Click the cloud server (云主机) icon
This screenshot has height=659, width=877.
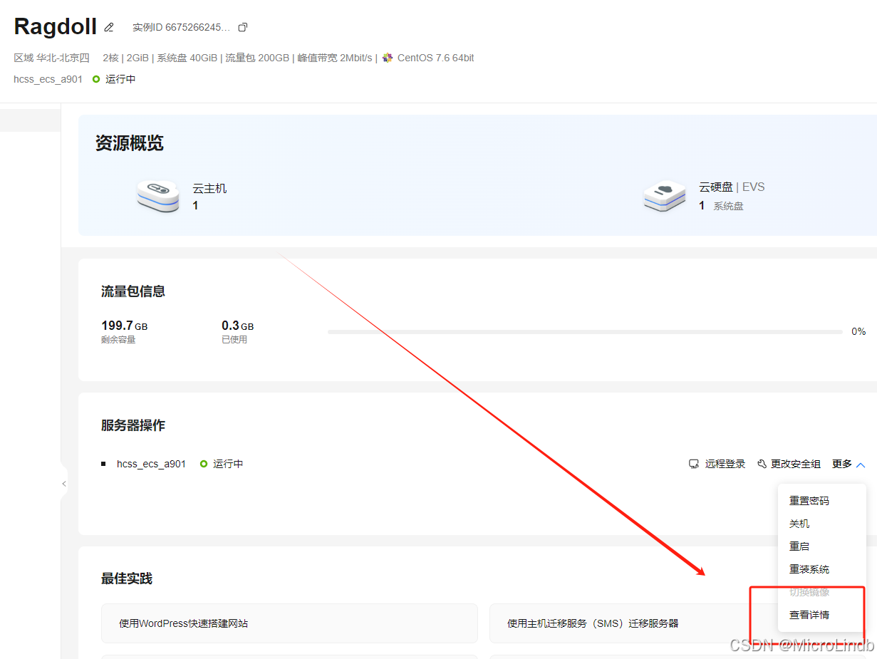tap(158, 197)
